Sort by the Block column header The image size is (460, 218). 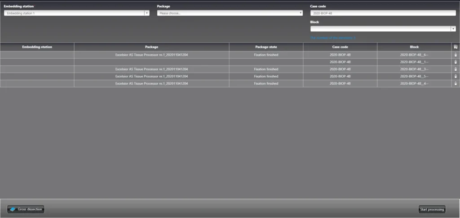[414, 47]
